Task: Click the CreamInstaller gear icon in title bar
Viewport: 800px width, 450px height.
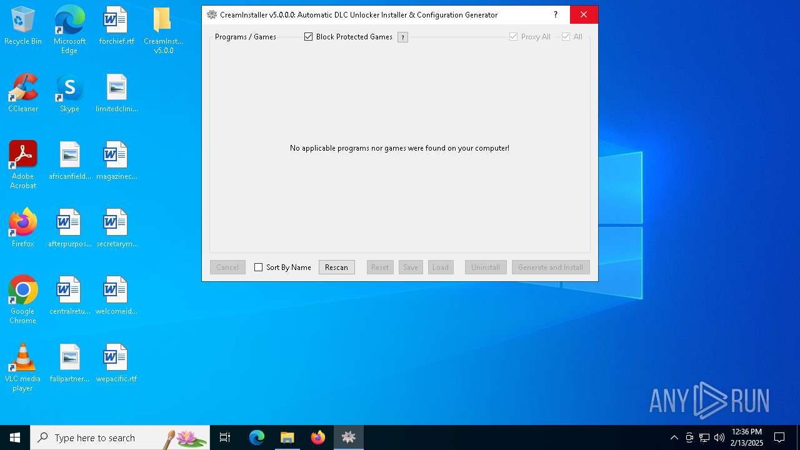Action: [x=212, y=15]
